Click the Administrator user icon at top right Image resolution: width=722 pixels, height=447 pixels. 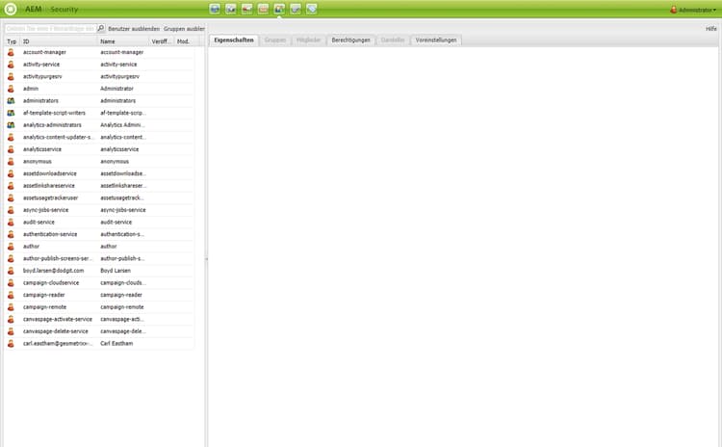click(674, 10)
